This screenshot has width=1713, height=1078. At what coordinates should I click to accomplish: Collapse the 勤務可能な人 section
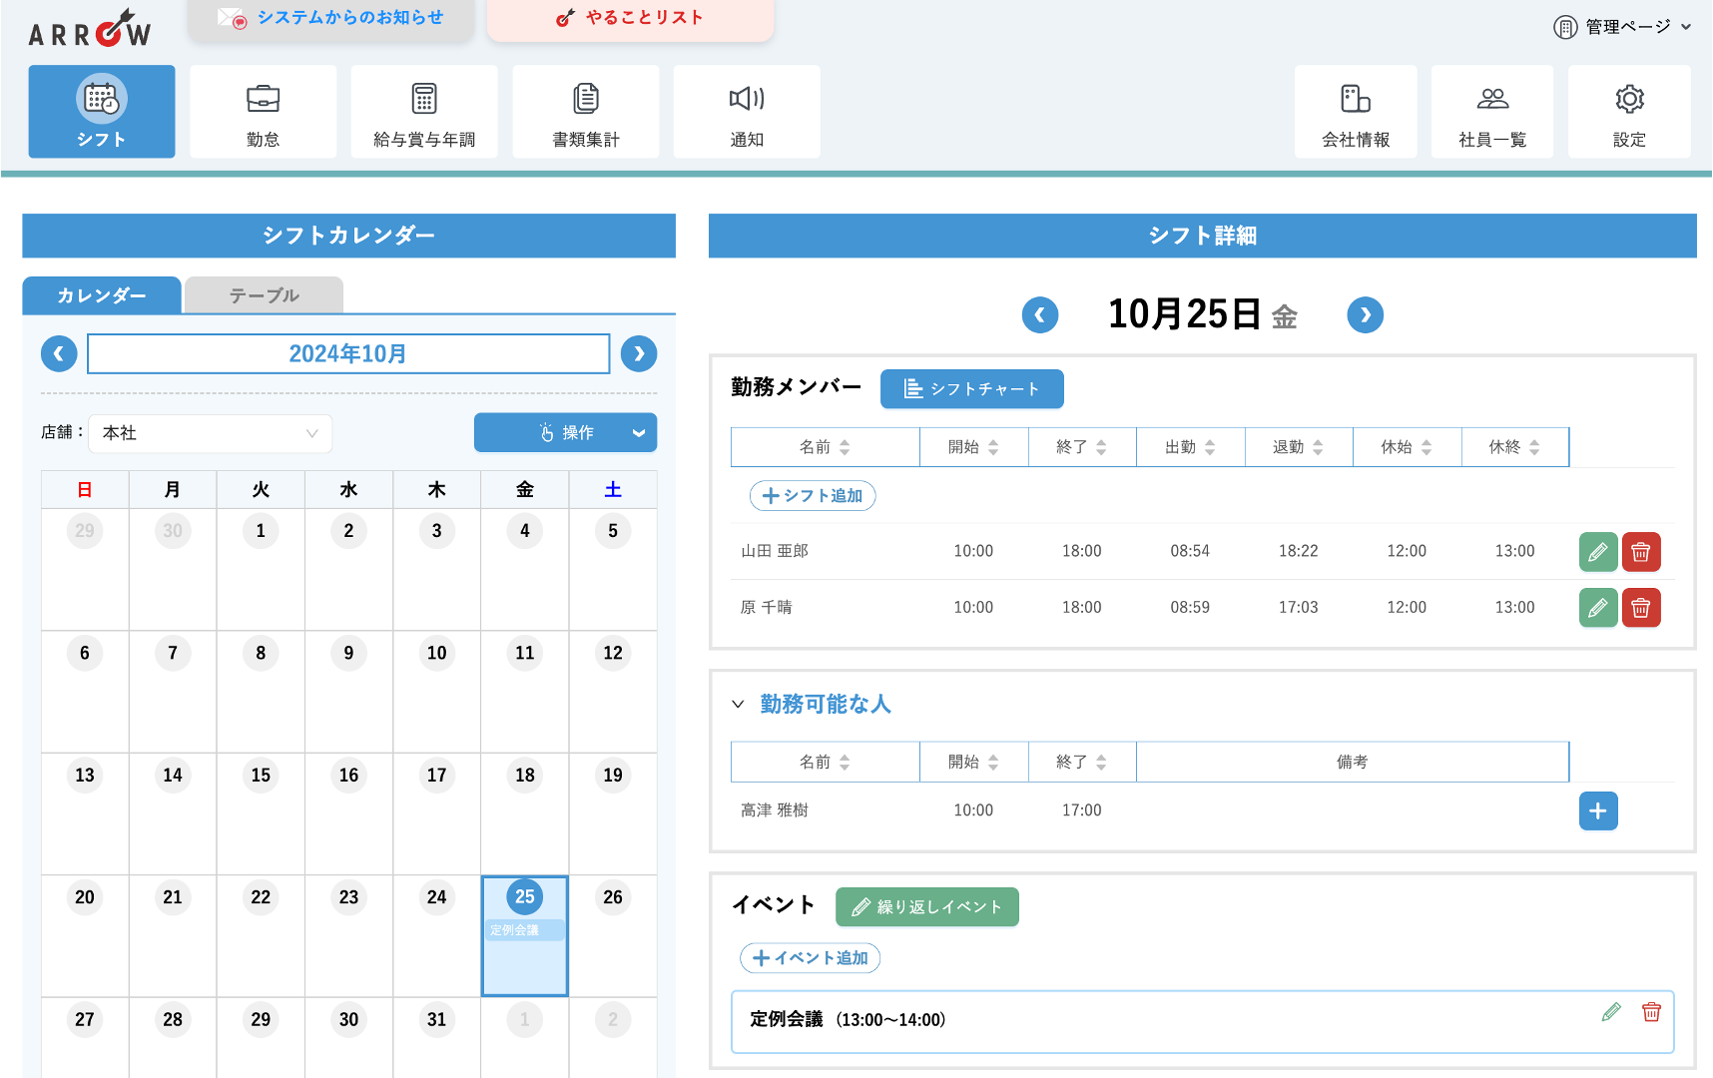click(x=739, y=705)
